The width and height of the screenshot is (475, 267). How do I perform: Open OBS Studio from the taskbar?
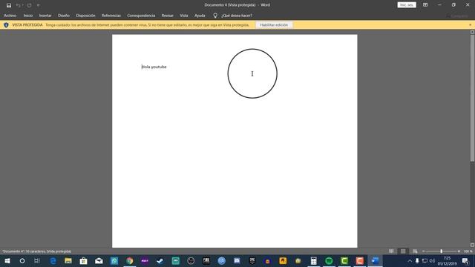click(x=191, y=260)
